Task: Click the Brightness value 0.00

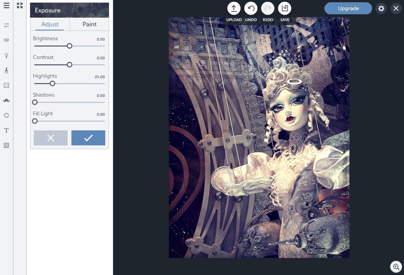Action: pyautogui.click(x=101, y=39)
